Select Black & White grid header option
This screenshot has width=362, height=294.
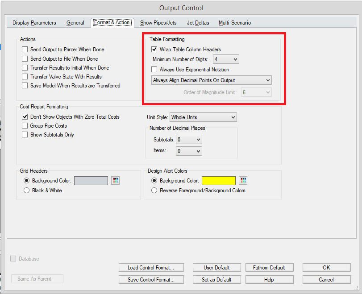coord(26,190)
